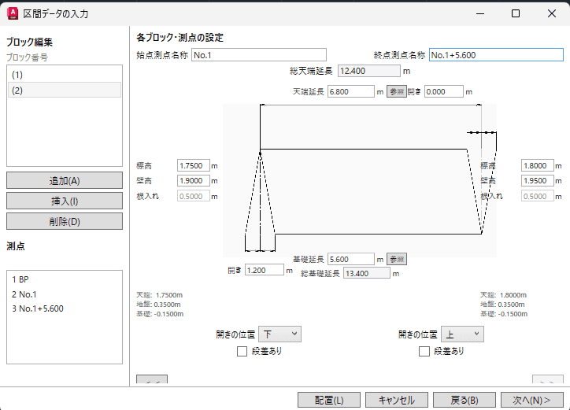This screenshot has width=570, height=410.
Task: Edit the 基礎延長 5.600 field
Action: coord(351,259)
